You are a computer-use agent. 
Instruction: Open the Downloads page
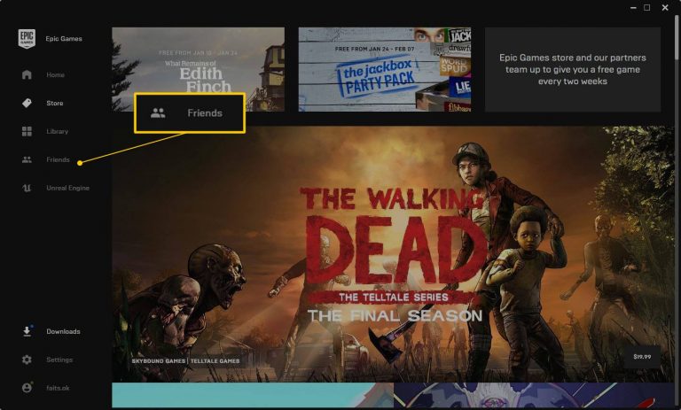tap(64, 331)
